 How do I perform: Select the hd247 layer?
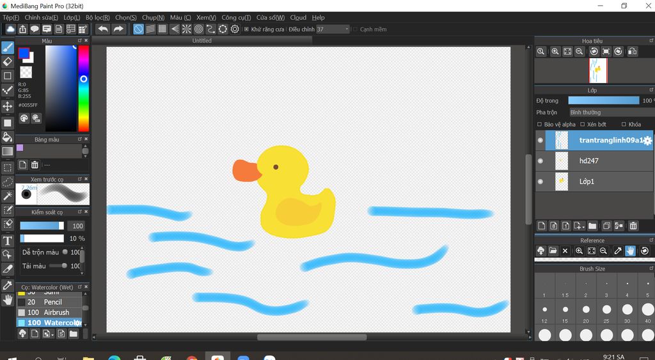point(594,160)
